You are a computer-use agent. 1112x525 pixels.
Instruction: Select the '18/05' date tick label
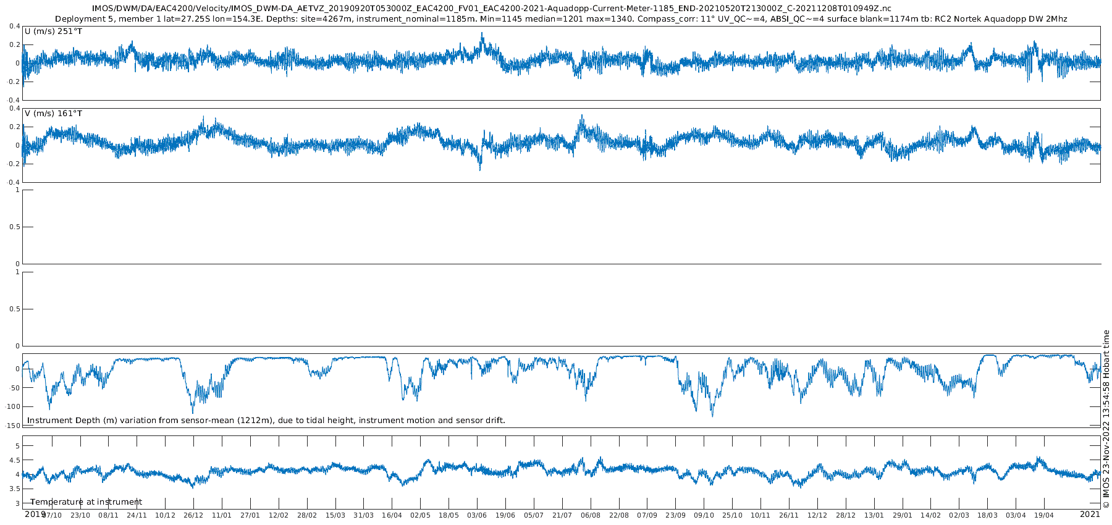tap(449, 515)
